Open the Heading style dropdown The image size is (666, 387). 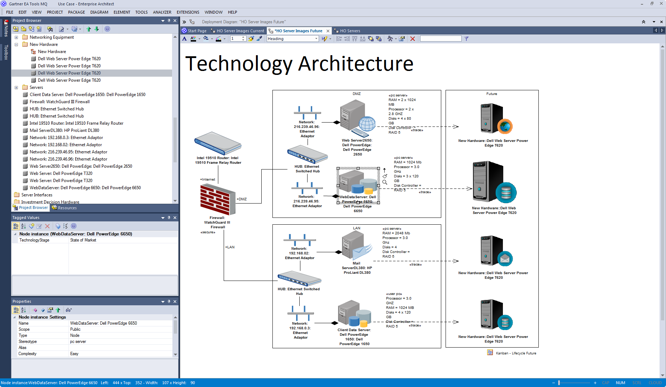317,39
